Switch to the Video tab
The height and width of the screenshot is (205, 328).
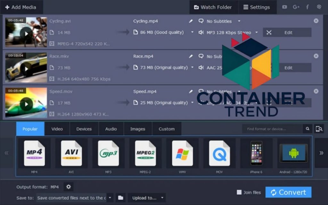57,129
